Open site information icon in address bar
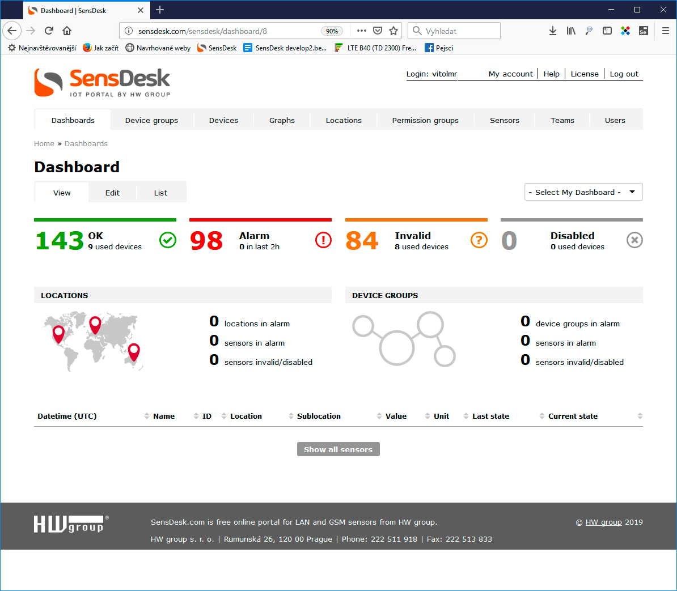The width and height of the screenshot is (677, 591). (x=129, y=31)
